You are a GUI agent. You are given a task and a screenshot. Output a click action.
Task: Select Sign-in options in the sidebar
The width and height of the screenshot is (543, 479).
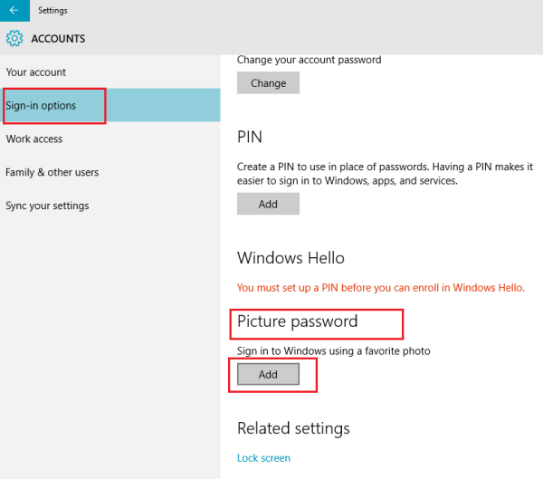coord(42,106)
